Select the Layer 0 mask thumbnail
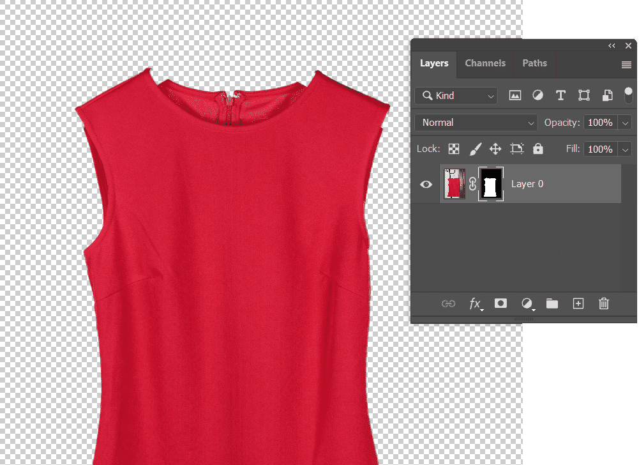The width and height of the screenshot is (639, 465). pyautogui.click(x=491, y=184)
